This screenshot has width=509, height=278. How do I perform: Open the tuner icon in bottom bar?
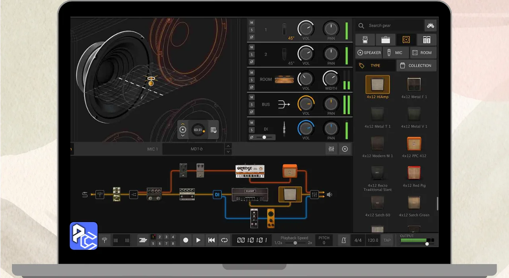click(105, 240)
